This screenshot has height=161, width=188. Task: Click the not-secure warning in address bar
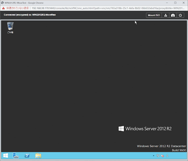click(x=15, y=8)
